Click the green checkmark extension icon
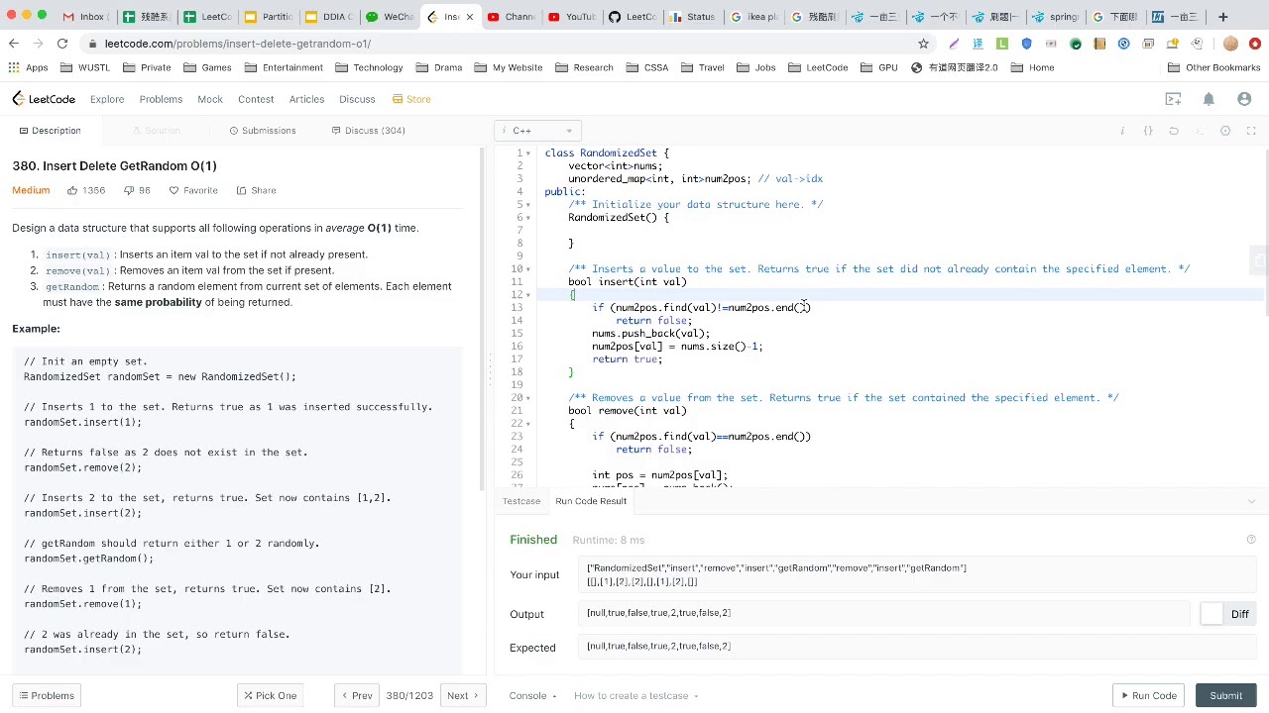 pos(1075,44)
